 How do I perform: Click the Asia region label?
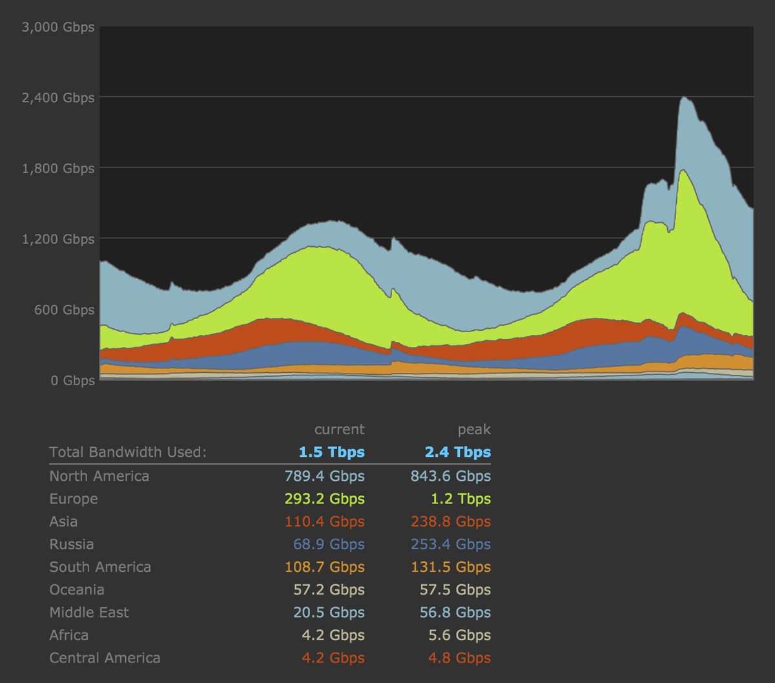(x=63, y=521)
